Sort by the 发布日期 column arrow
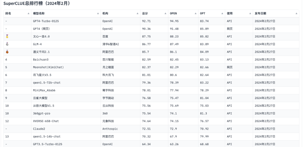This screenshot has height=147, width=303. click(297, 13)
